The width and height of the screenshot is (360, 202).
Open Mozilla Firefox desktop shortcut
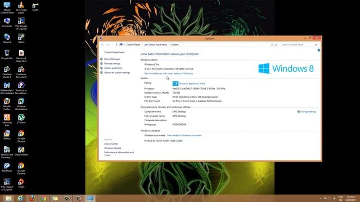pyautogui.click(x=7, y=104)
